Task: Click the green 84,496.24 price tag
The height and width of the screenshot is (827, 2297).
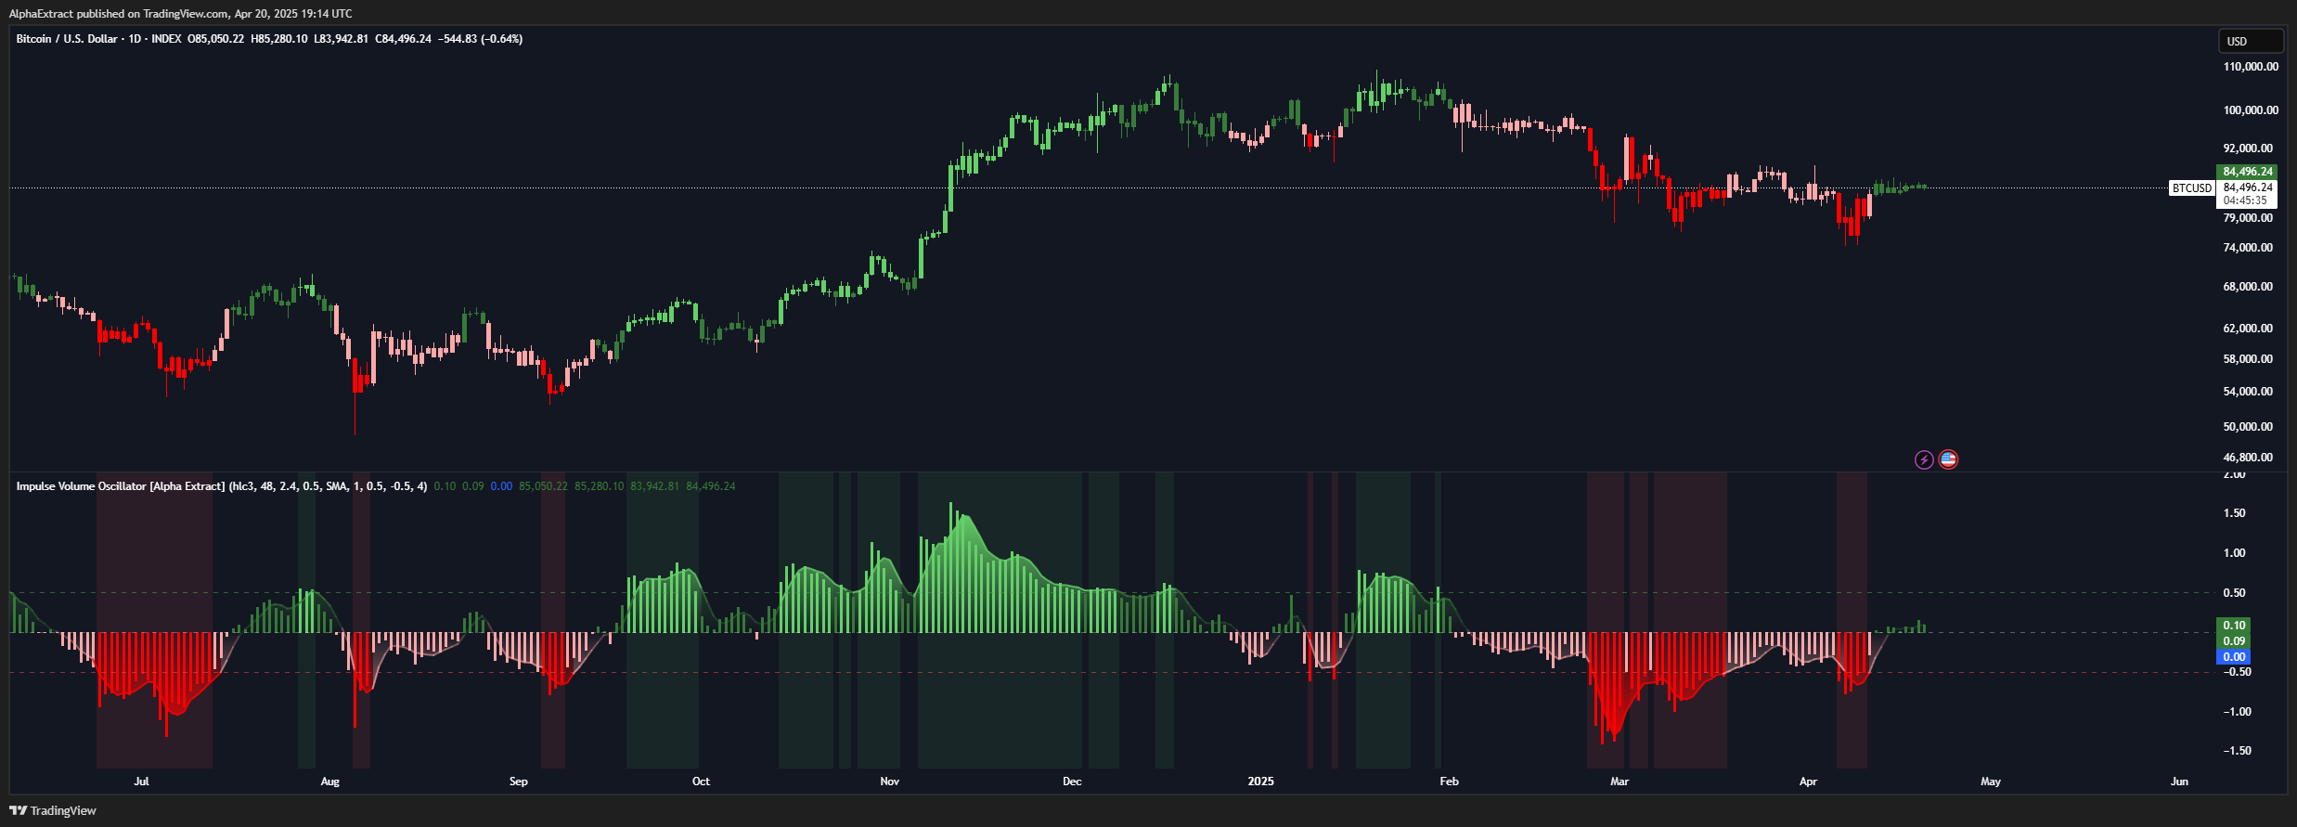Action: (x=2248, y=172)
